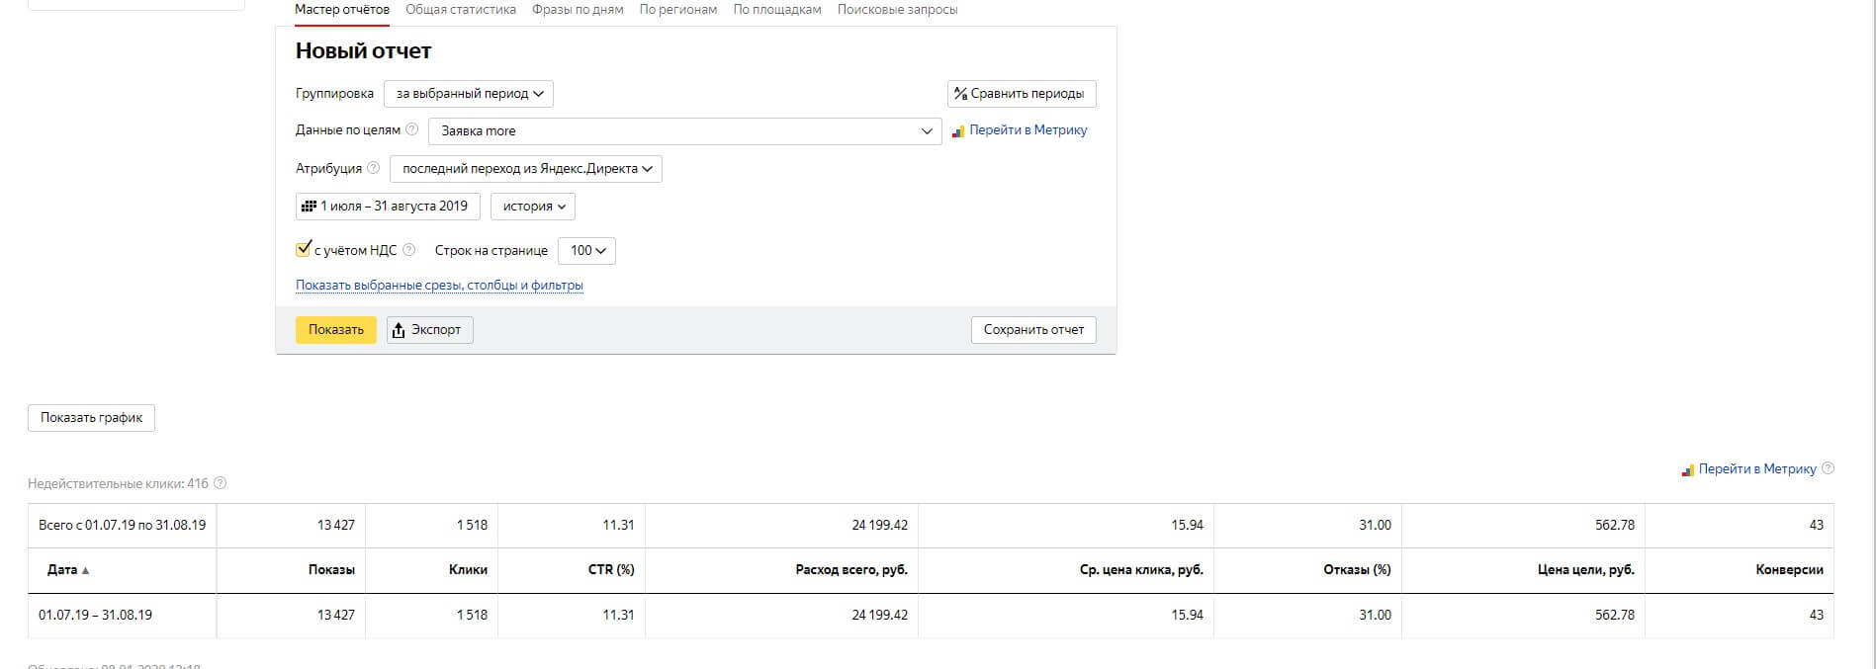Image resolution: width=1876 pixels, height=669 pixels.
Task: Open the Поисковые запросы tab
Action: coord(897,10)
